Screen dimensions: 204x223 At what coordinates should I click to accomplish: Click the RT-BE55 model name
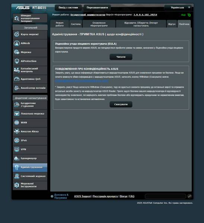coord(39,8)
